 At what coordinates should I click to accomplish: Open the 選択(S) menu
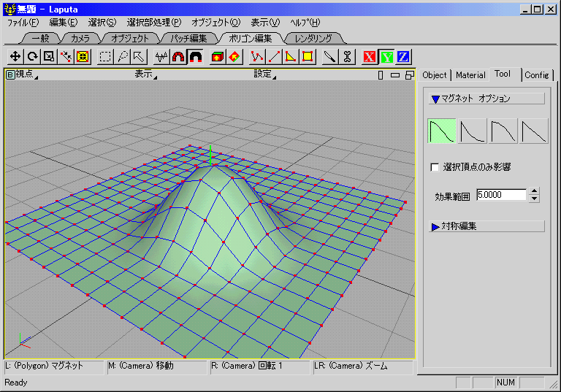[x=102, y=23]
